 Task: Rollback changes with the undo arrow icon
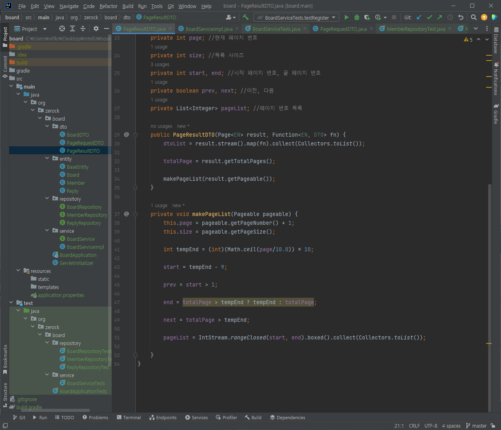(x=461, y=17)
